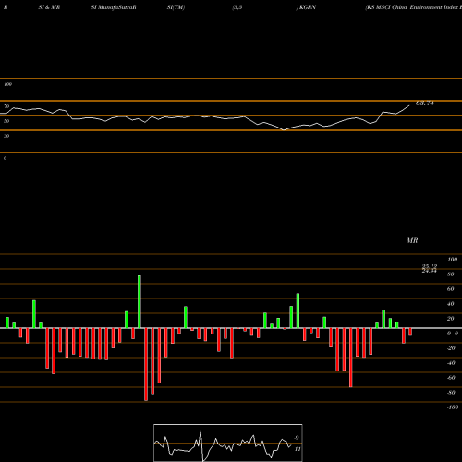
Task: Select the deepest red histogram bar
Action: tap(146, 364)
